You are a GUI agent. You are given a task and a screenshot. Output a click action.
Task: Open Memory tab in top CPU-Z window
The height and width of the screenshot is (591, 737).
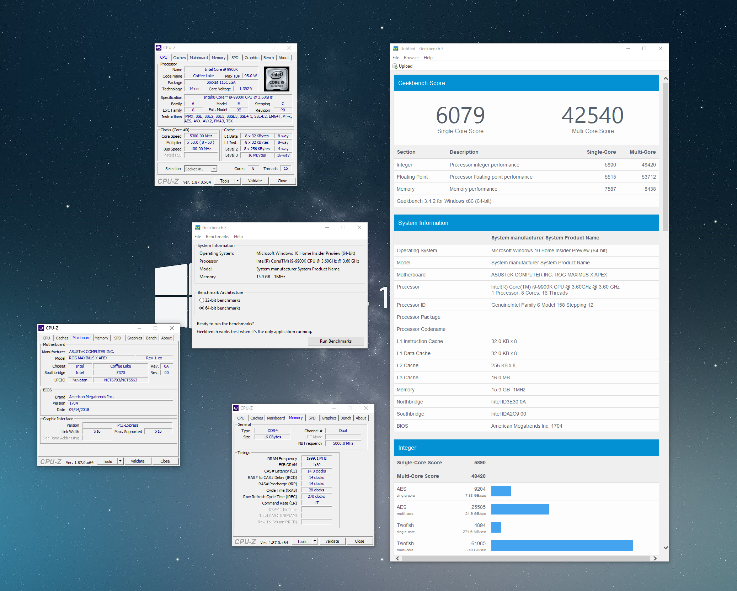pos(219,58)
